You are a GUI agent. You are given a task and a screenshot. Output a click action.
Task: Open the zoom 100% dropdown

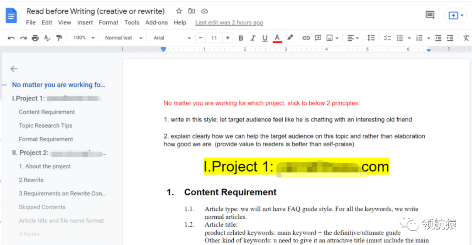(x=84, y=38)
